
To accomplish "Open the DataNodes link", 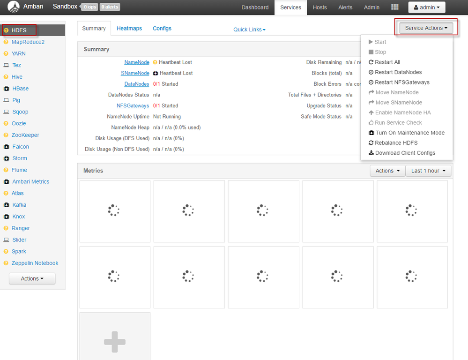I will [137, 84].
